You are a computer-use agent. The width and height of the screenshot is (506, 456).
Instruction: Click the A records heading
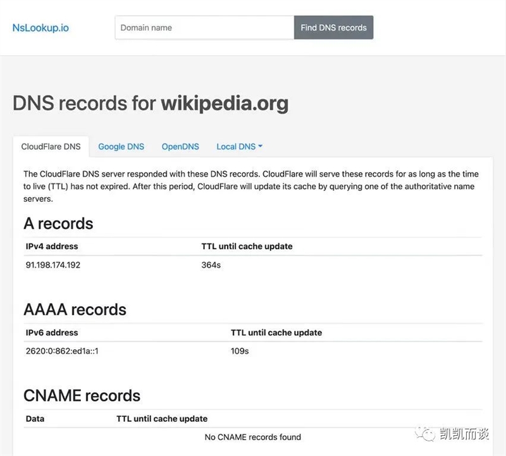click(x=58, y=223)
